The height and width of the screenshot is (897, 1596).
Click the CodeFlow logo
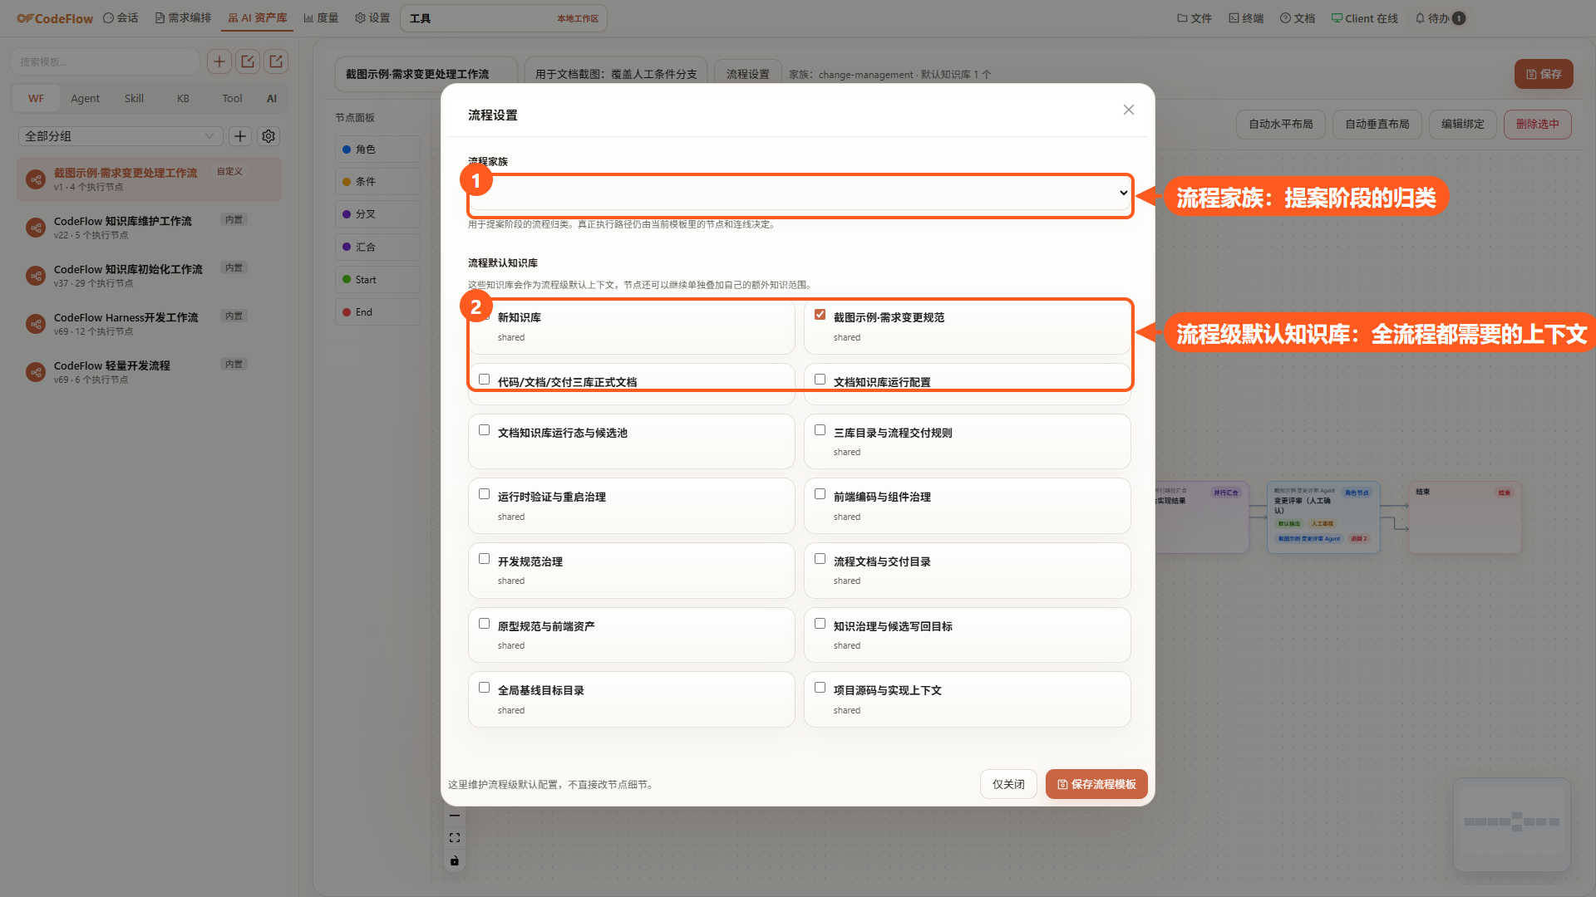(x=55, y=18)
